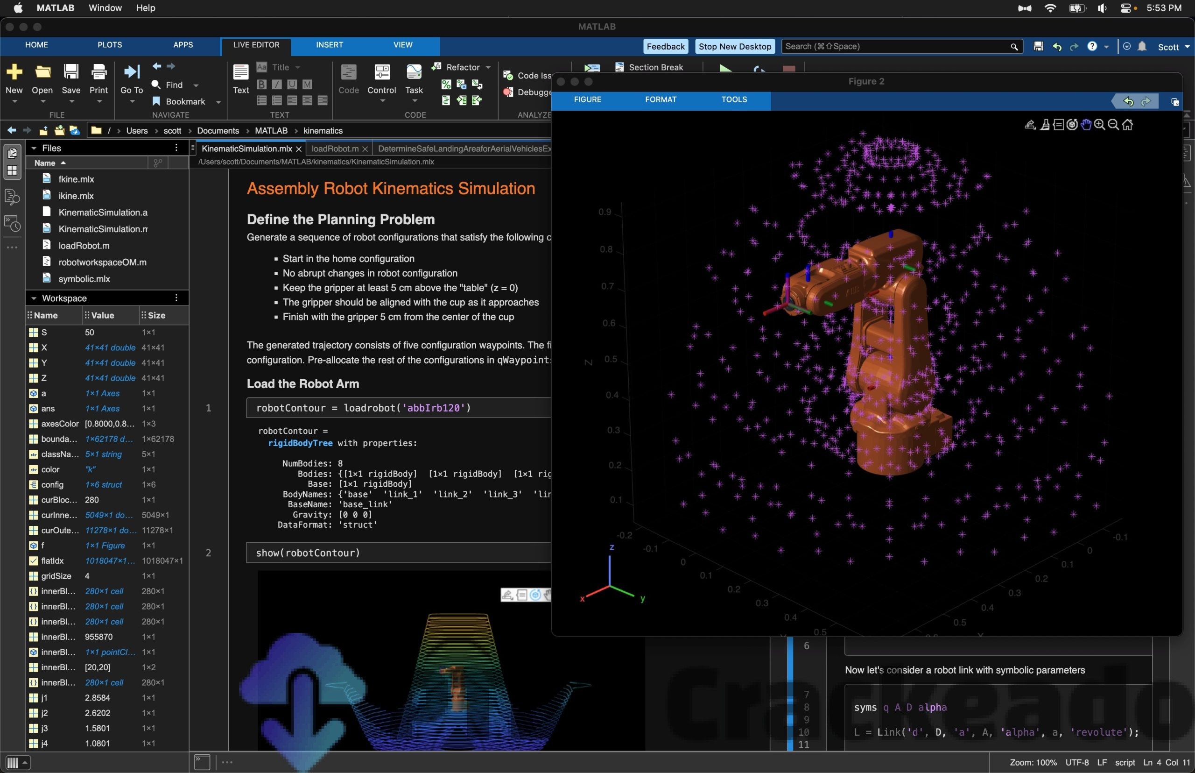Toggle Underline text formatting
Image resolution: width=1195 pixels, height=773 pixels.
tap(292, 85)
